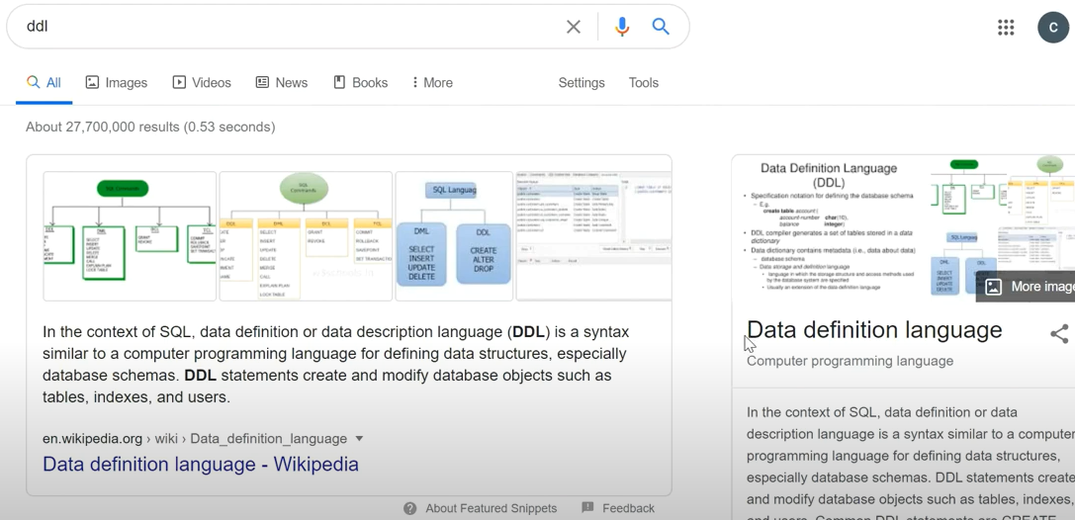Open the Data Definition Language (DDL) slide image
This screenshot has width=1075, height=520.
pos(830,228)
